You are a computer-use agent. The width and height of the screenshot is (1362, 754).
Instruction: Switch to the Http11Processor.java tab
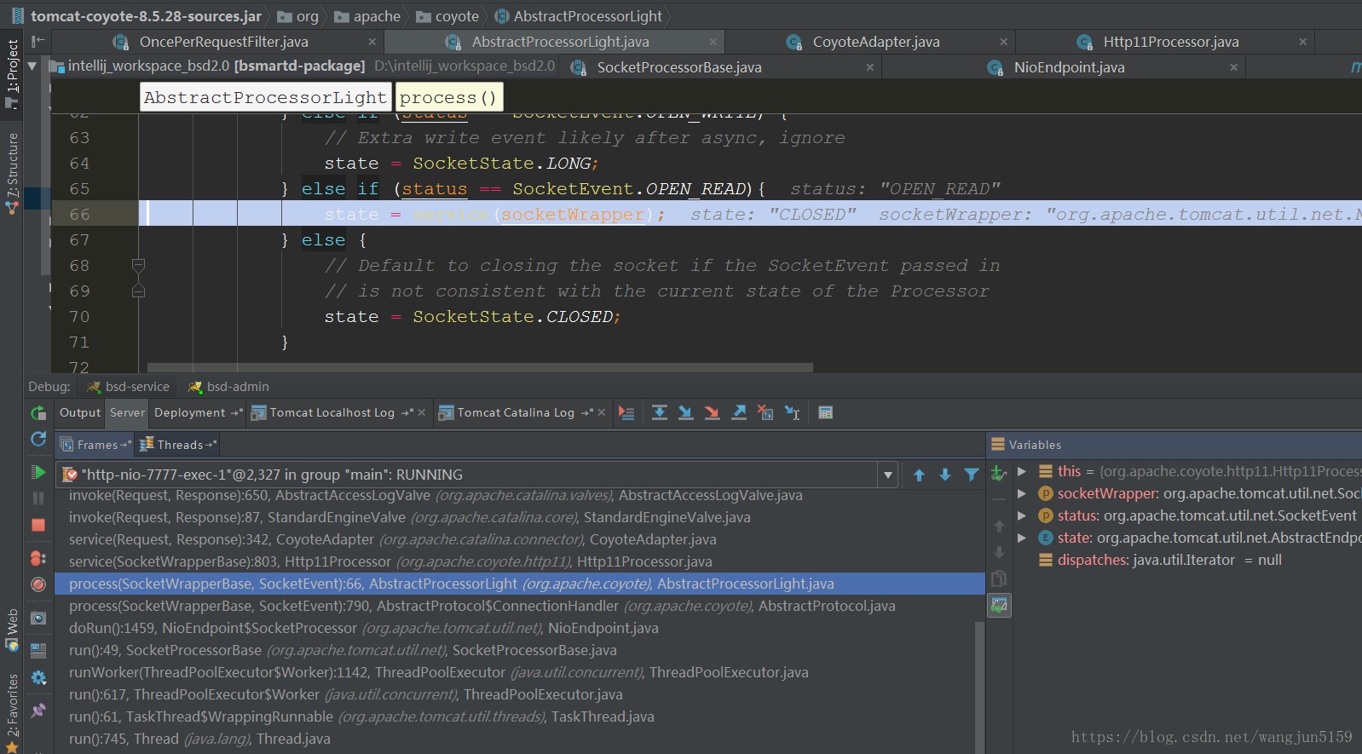point(1171,42)
